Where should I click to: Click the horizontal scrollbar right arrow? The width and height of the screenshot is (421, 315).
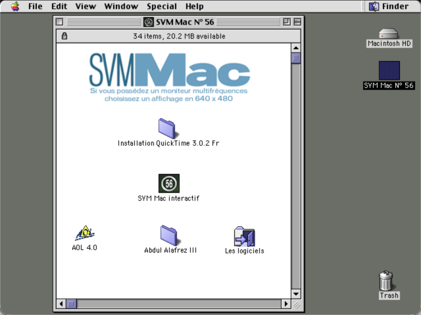pos(286,304)
